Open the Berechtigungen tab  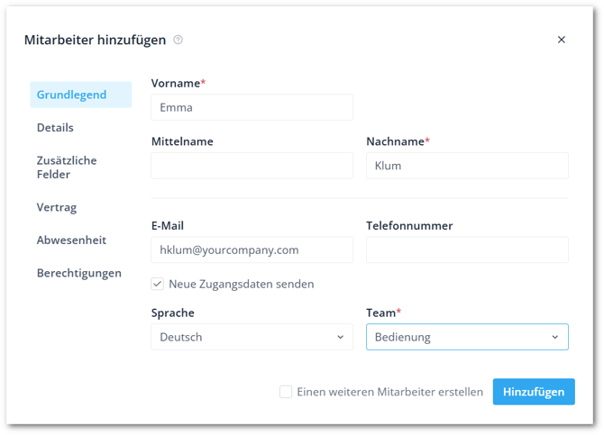tap(79, 273)
